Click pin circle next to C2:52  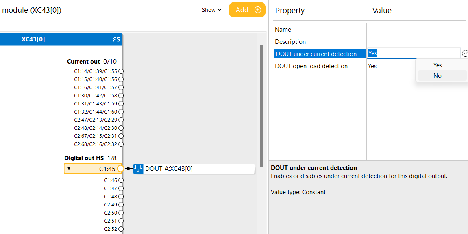[121, 229]
